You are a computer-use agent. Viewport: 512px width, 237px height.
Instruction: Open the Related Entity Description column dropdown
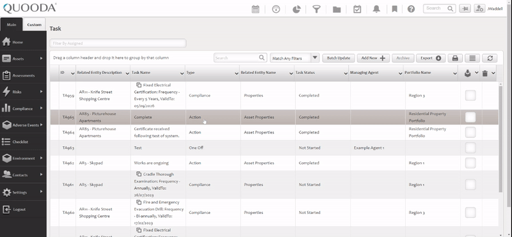coord(127,73)
